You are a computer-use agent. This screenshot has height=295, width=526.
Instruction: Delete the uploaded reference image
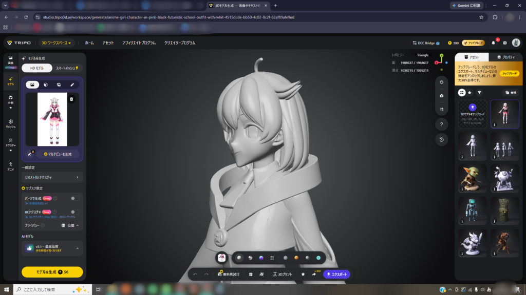pyautogui.click(x=71, y=99)
